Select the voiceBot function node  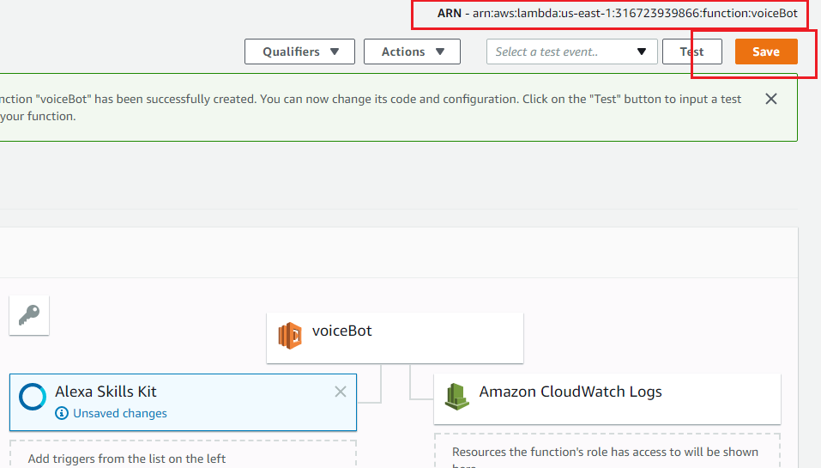click(x=395, y=337)
